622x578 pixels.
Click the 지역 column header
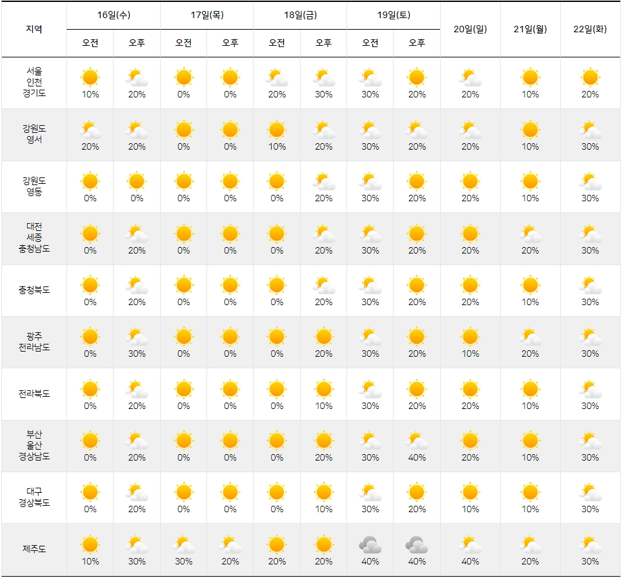pos(34,29)
